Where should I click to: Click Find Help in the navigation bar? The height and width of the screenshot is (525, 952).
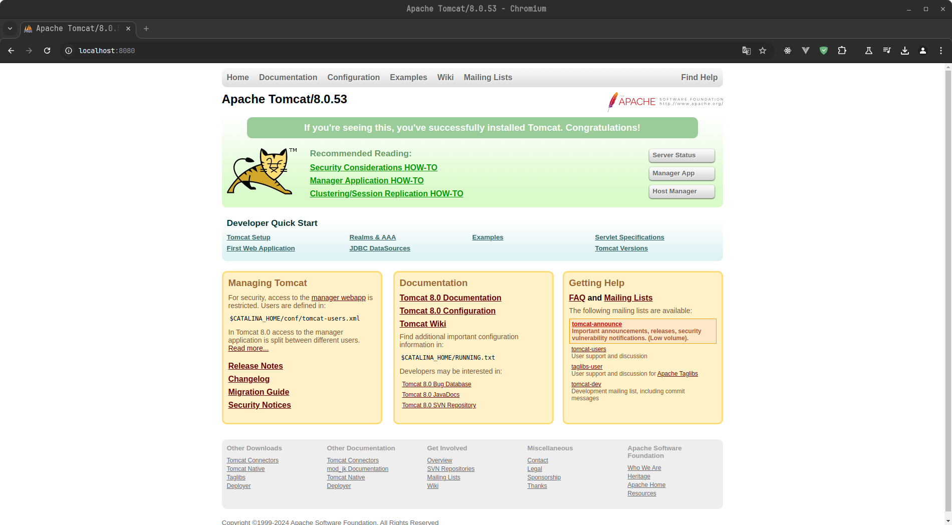click(699, 78)
